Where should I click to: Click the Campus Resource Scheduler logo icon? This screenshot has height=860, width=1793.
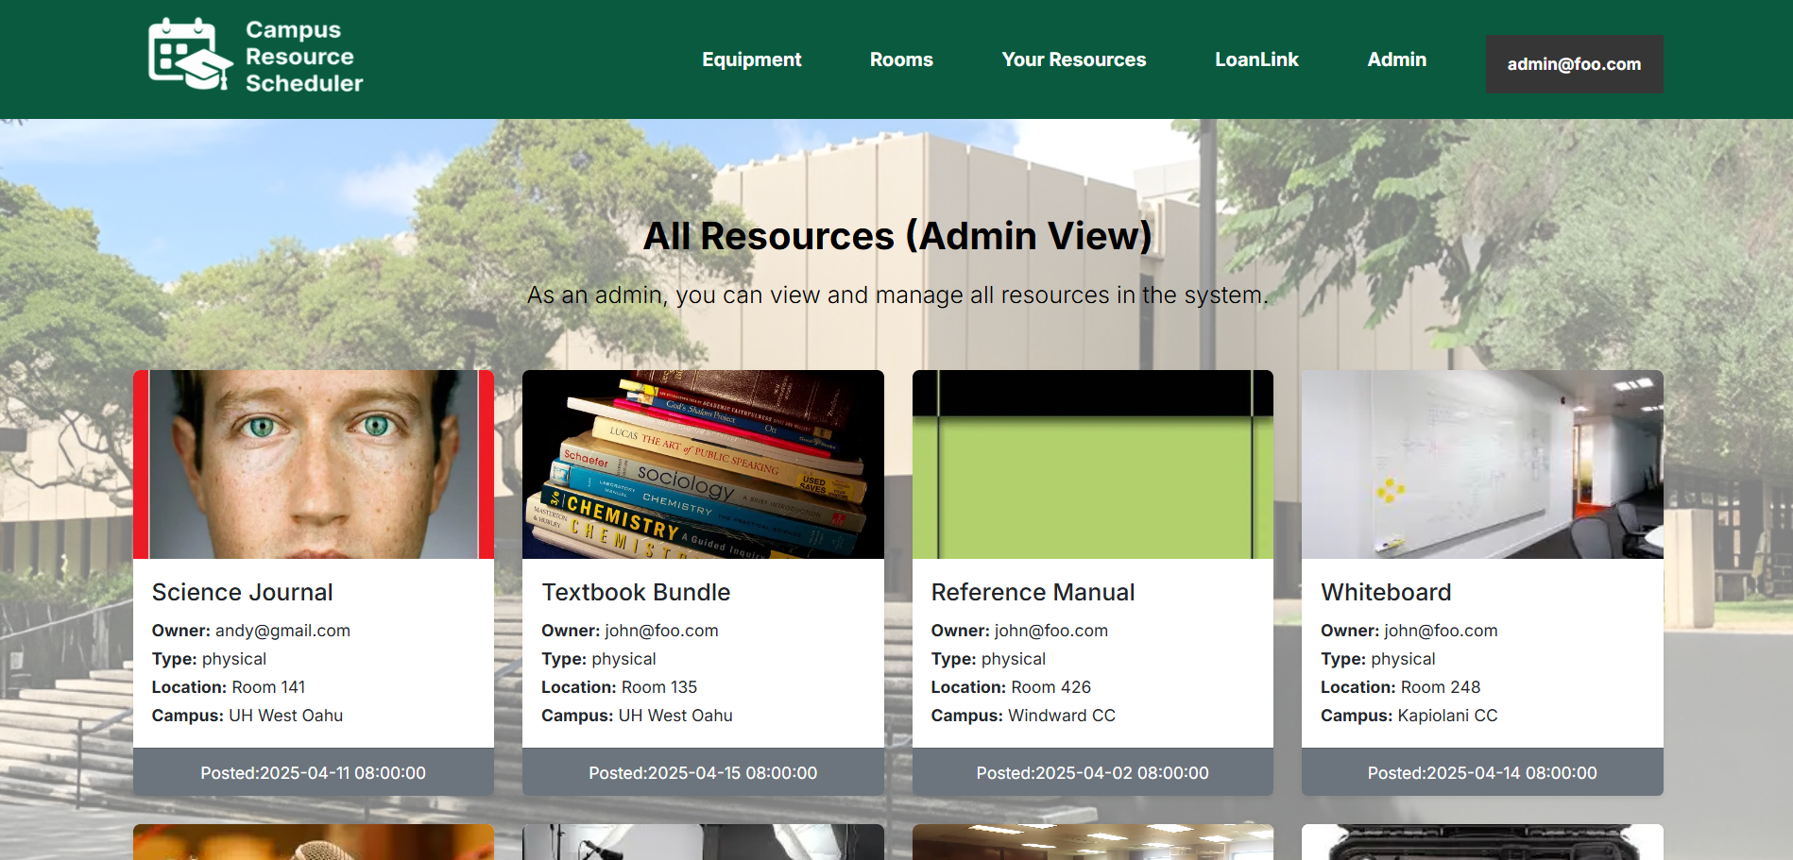click(190, 55)
